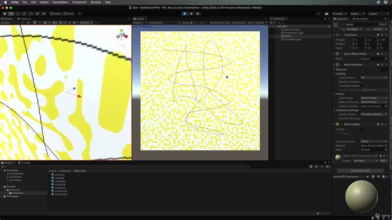Toggle Local handle rotation button
The image size is (392, 220).
point(69,13)
